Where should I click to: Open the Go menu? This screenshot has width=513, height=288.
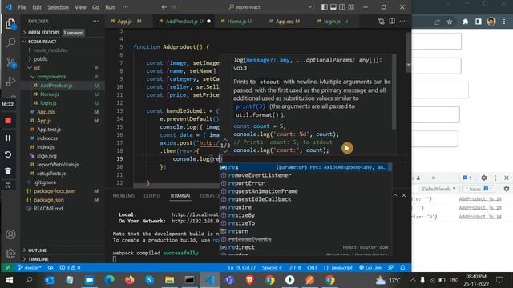coord(95,7)
